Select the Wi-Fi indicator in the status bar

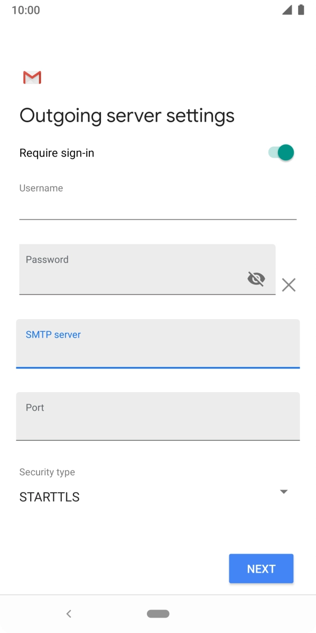point(289,9)
